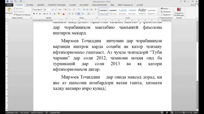The image size is (204, 114).
Task: Open the ФАЙЛ (File) tab
Action: pos(9,5)
